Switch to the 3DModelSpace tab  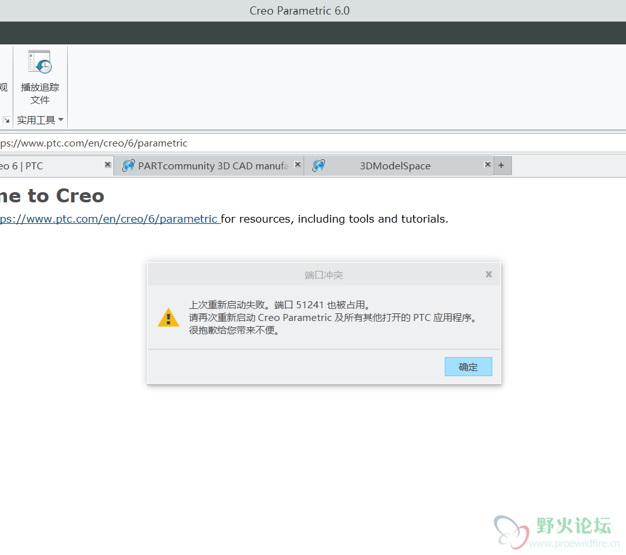coord(399,166)
